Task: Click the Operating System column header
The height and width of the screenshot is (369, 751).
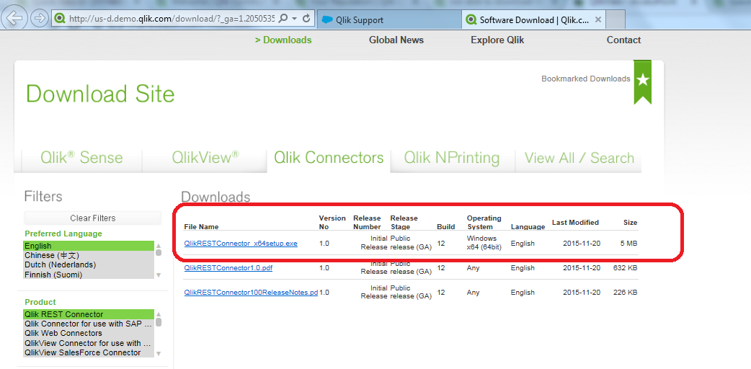Action: [484, 223]
